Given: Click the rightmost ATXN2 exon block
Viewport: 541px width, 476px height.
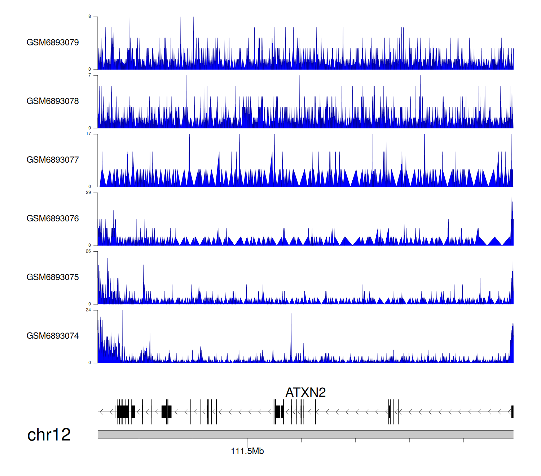Looking at the screenshot, I should click(x=512, y=412).
